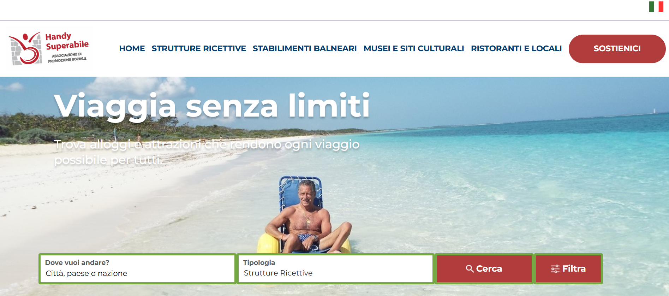Click the Cerca search button
This screenshot has width=669, height=296.
point(484,269)
